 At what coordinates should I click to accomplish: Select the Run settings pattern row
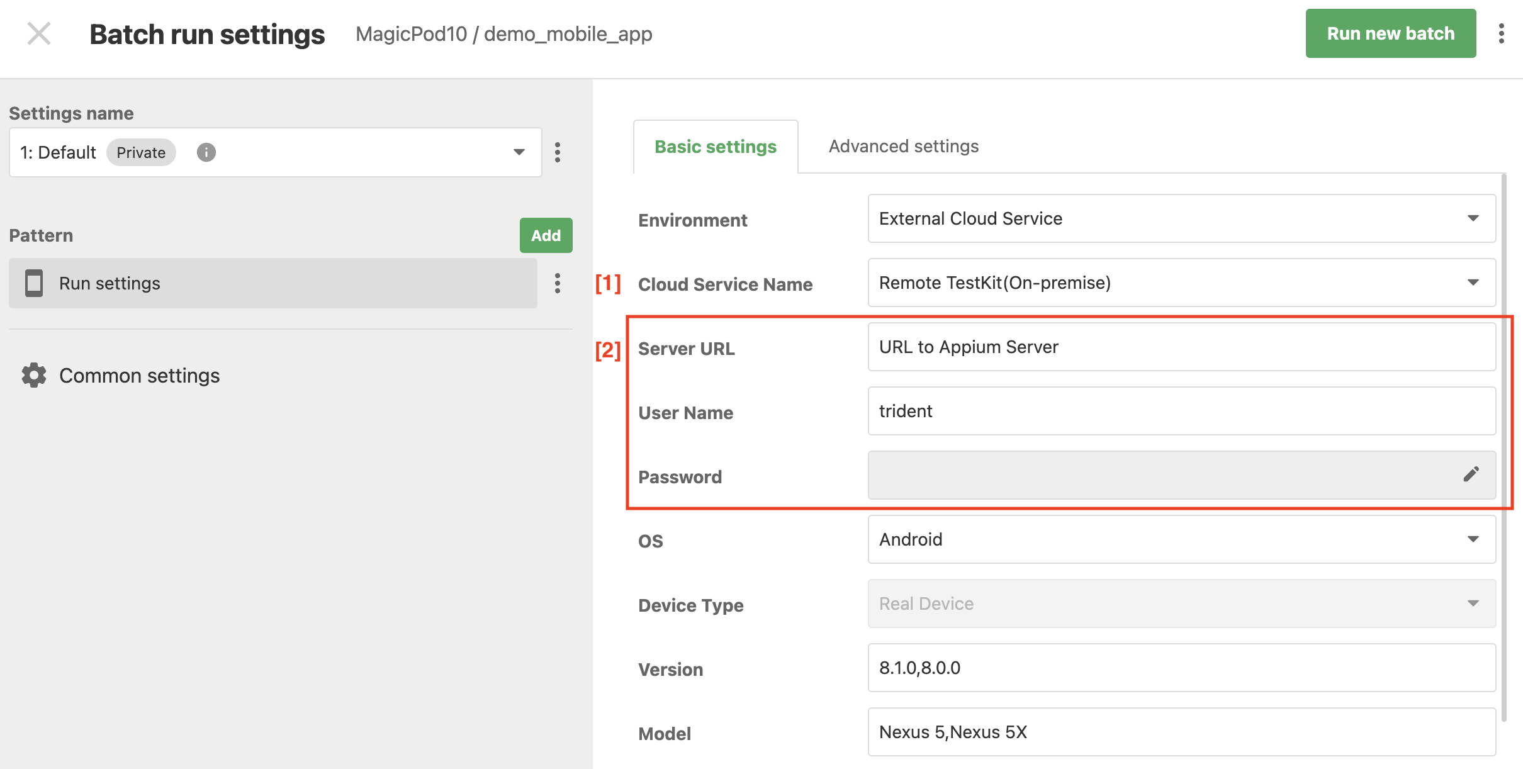[273, 283]
